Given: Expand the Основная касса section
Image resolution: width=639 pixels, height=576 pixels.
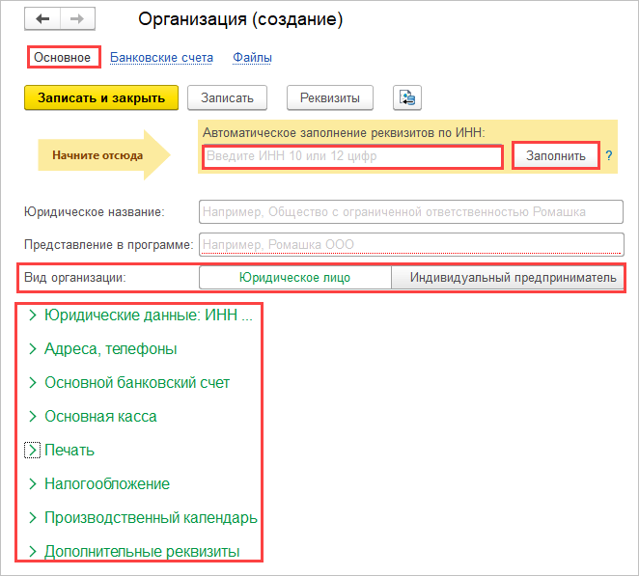Looking at the screenshot, I should (93, 416).
